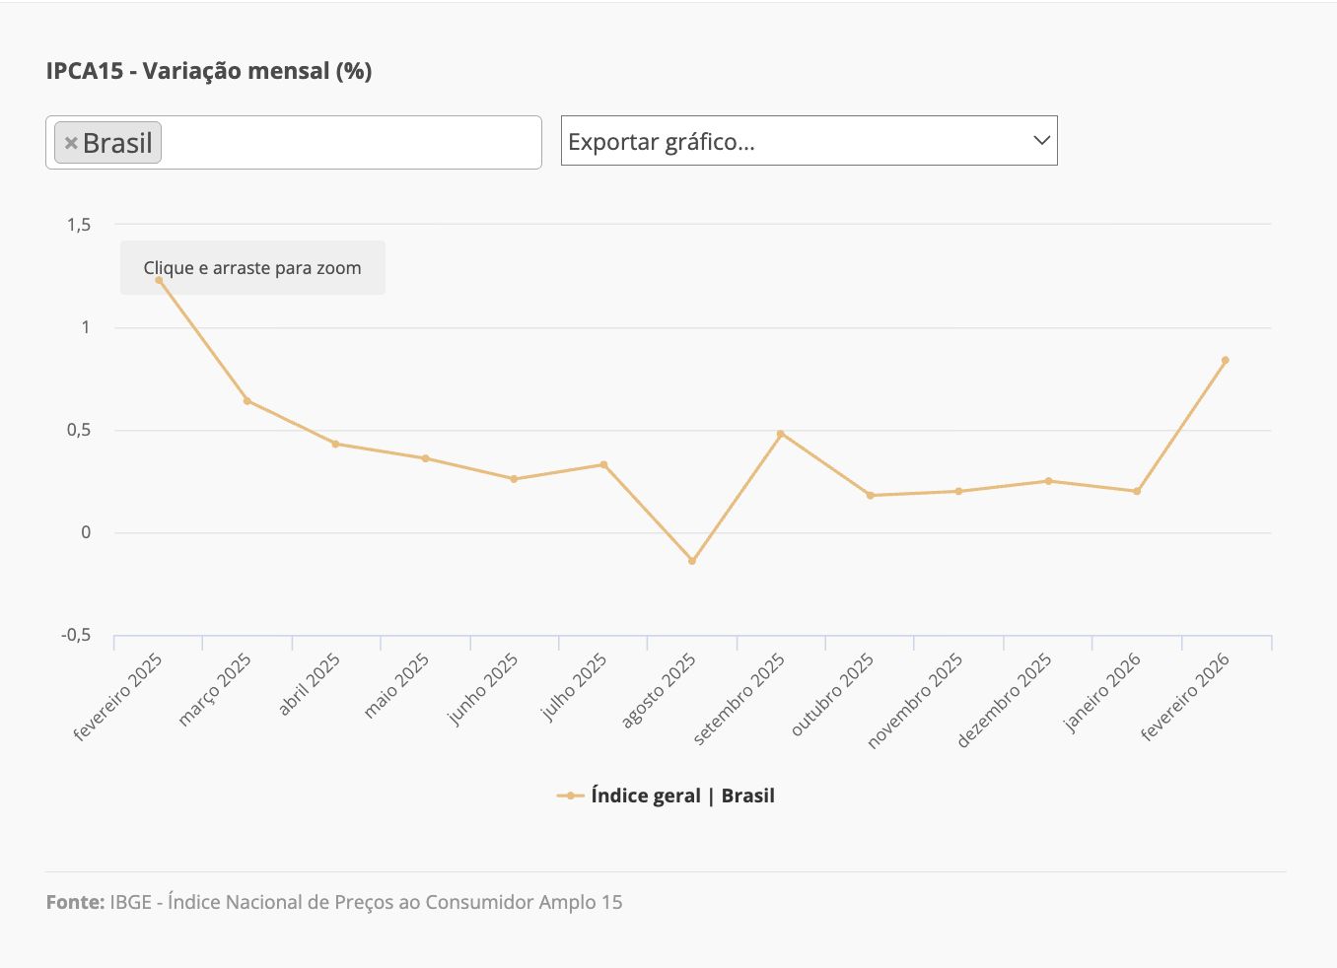
Task: Click the outubro 2025 data point
Action: [870, 496]
